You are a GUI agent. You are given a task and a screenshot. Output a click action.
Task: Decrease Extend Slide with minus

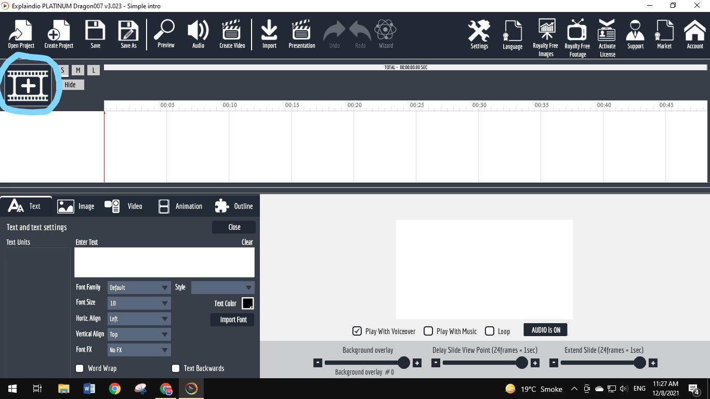(554, 363)
